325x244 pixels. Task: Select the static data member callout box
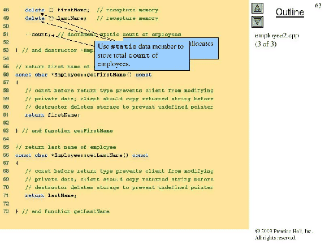pos(142,55)
